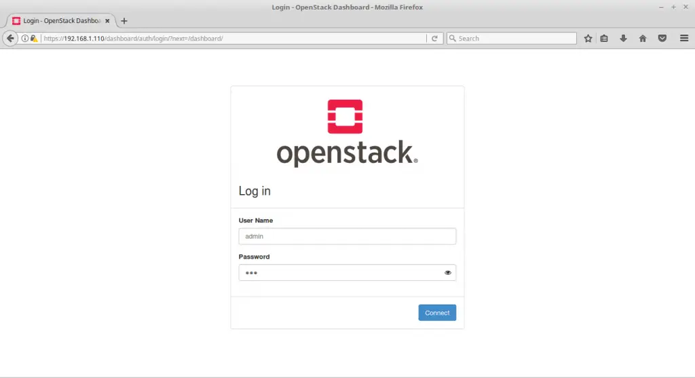Maximize the Firefox window
695x378 pixels.
(x=673, y=7)
